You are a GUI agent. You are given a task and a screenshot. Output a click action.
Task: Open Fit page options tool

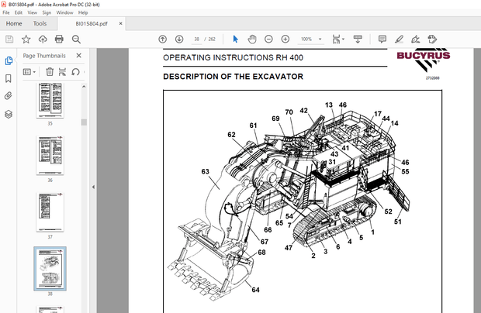coord(338,40)
